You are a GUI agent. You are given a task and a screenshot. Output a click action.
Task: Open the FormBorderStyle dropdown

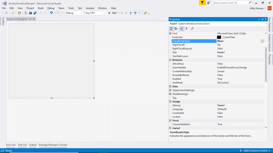262,41
